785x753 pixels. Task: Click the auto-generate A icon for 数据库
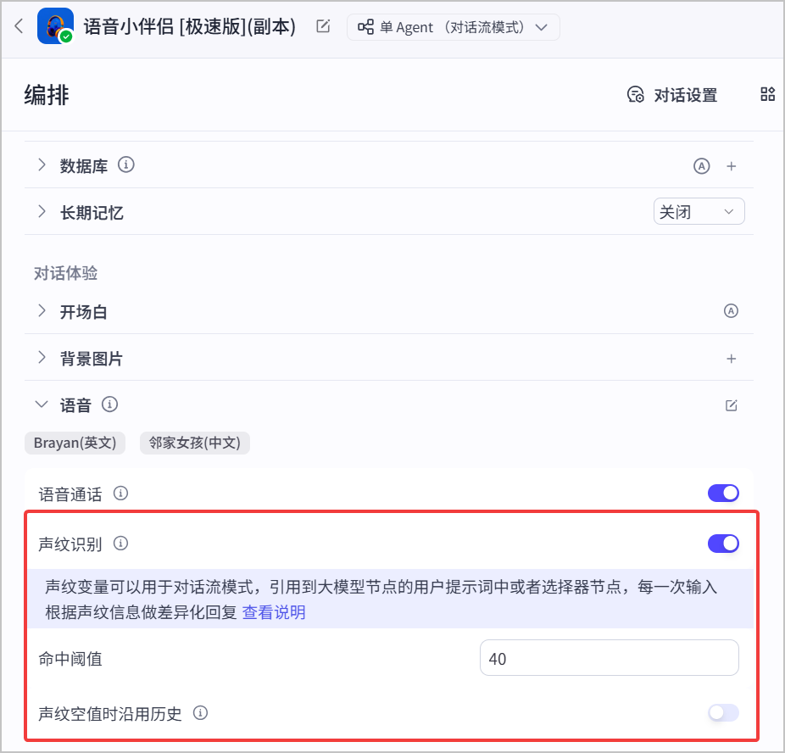click(x=701, y=166)
